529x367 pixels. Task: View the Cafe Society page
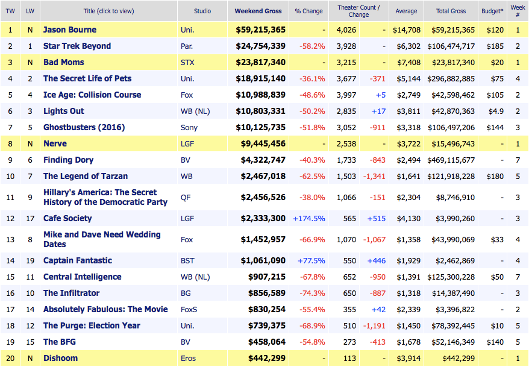pyautogui.click(x=67, y=218)
